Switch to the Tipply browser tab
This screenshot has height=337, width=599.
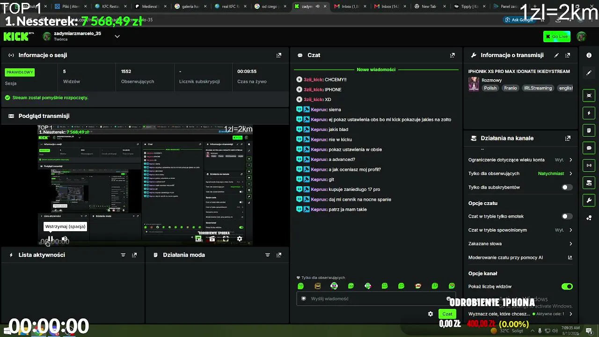pyautogui.click(x=469, y=7)
